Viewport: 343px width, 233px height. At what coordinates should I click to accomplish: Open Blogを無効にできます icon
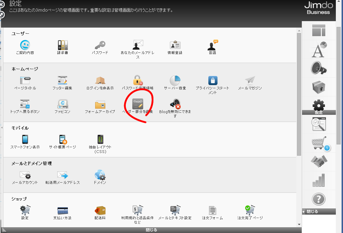pyautogui.click(x=175, y=104)
